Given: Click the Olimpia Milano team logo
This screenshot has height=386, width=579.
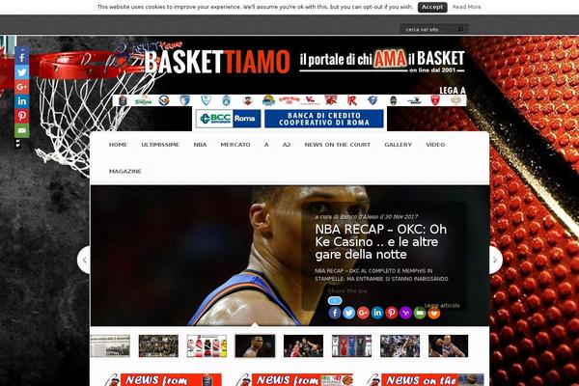Looking at the screenshot, I should [289, 100].
